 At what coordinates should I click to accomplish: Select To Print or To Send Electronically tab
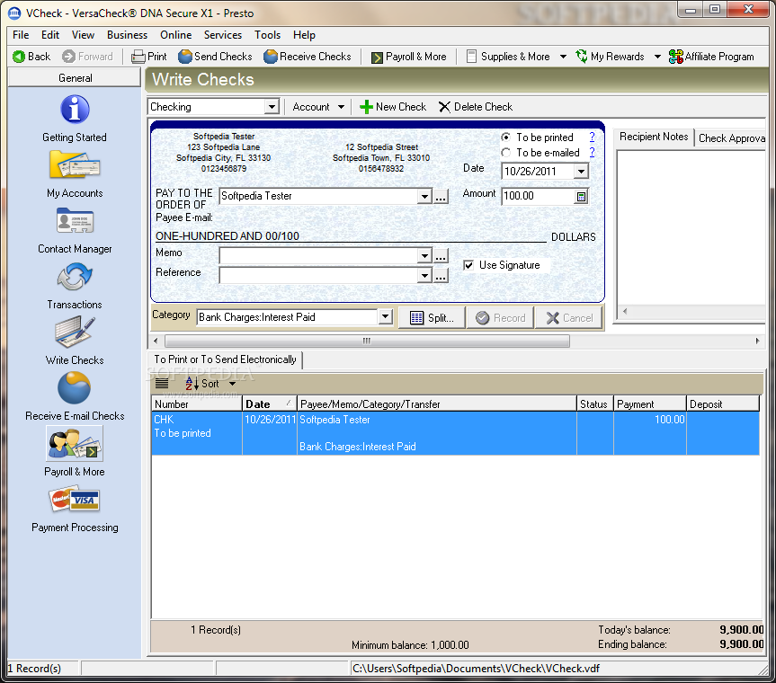[x=225, y=359]
